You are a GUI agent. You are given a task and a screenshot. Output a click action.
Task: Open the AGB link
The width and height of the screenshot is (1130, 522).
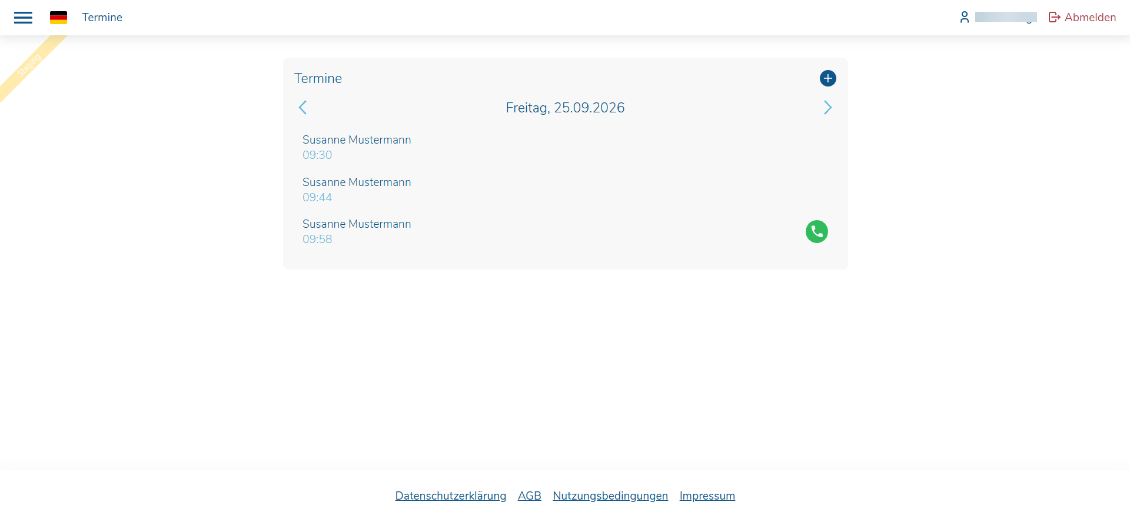pos(529,496)
